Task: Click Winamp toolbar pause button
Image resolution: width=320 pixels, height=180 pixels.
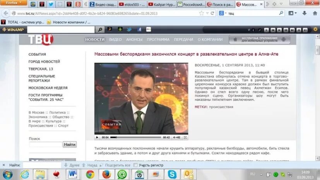Action: (286, 30)
